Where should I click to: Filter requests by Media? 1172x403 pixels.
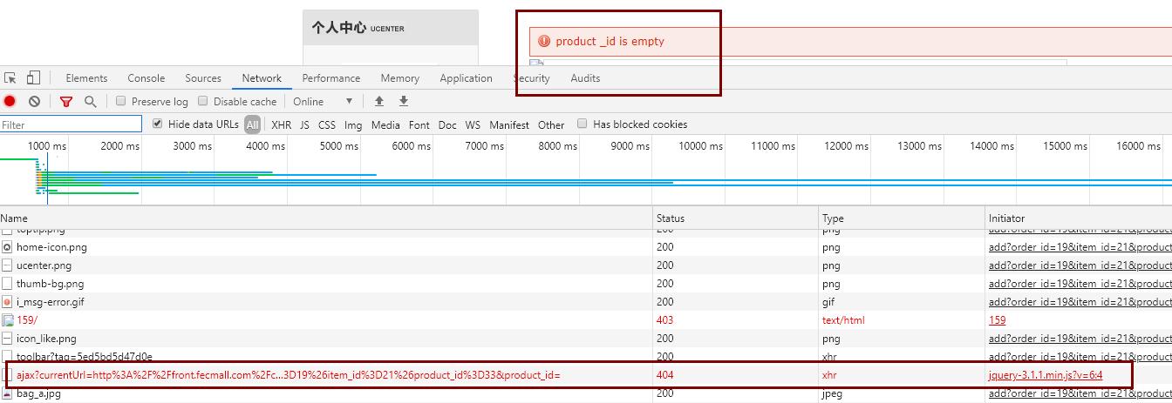pos(385,124)
